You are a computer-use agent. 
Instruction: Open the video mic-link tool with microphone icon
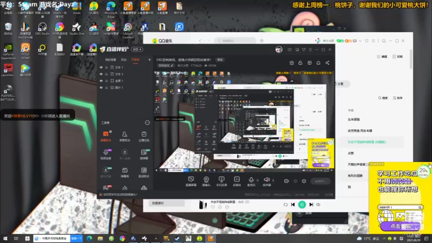coord(105,154)
